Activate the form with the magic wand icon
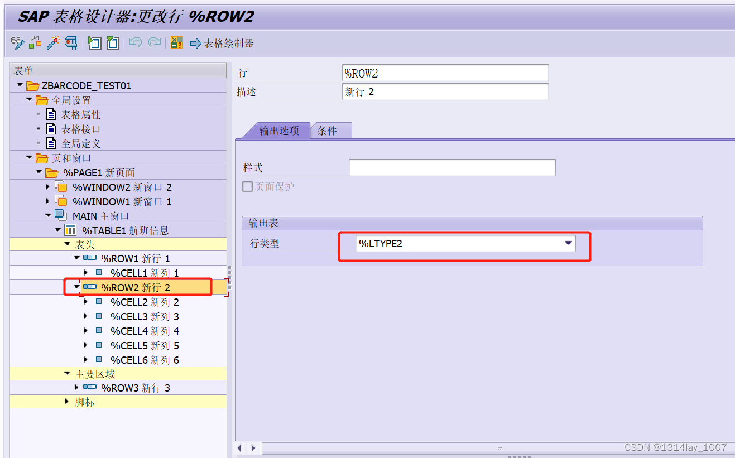735x458 pixels. [x=53, y=43]
